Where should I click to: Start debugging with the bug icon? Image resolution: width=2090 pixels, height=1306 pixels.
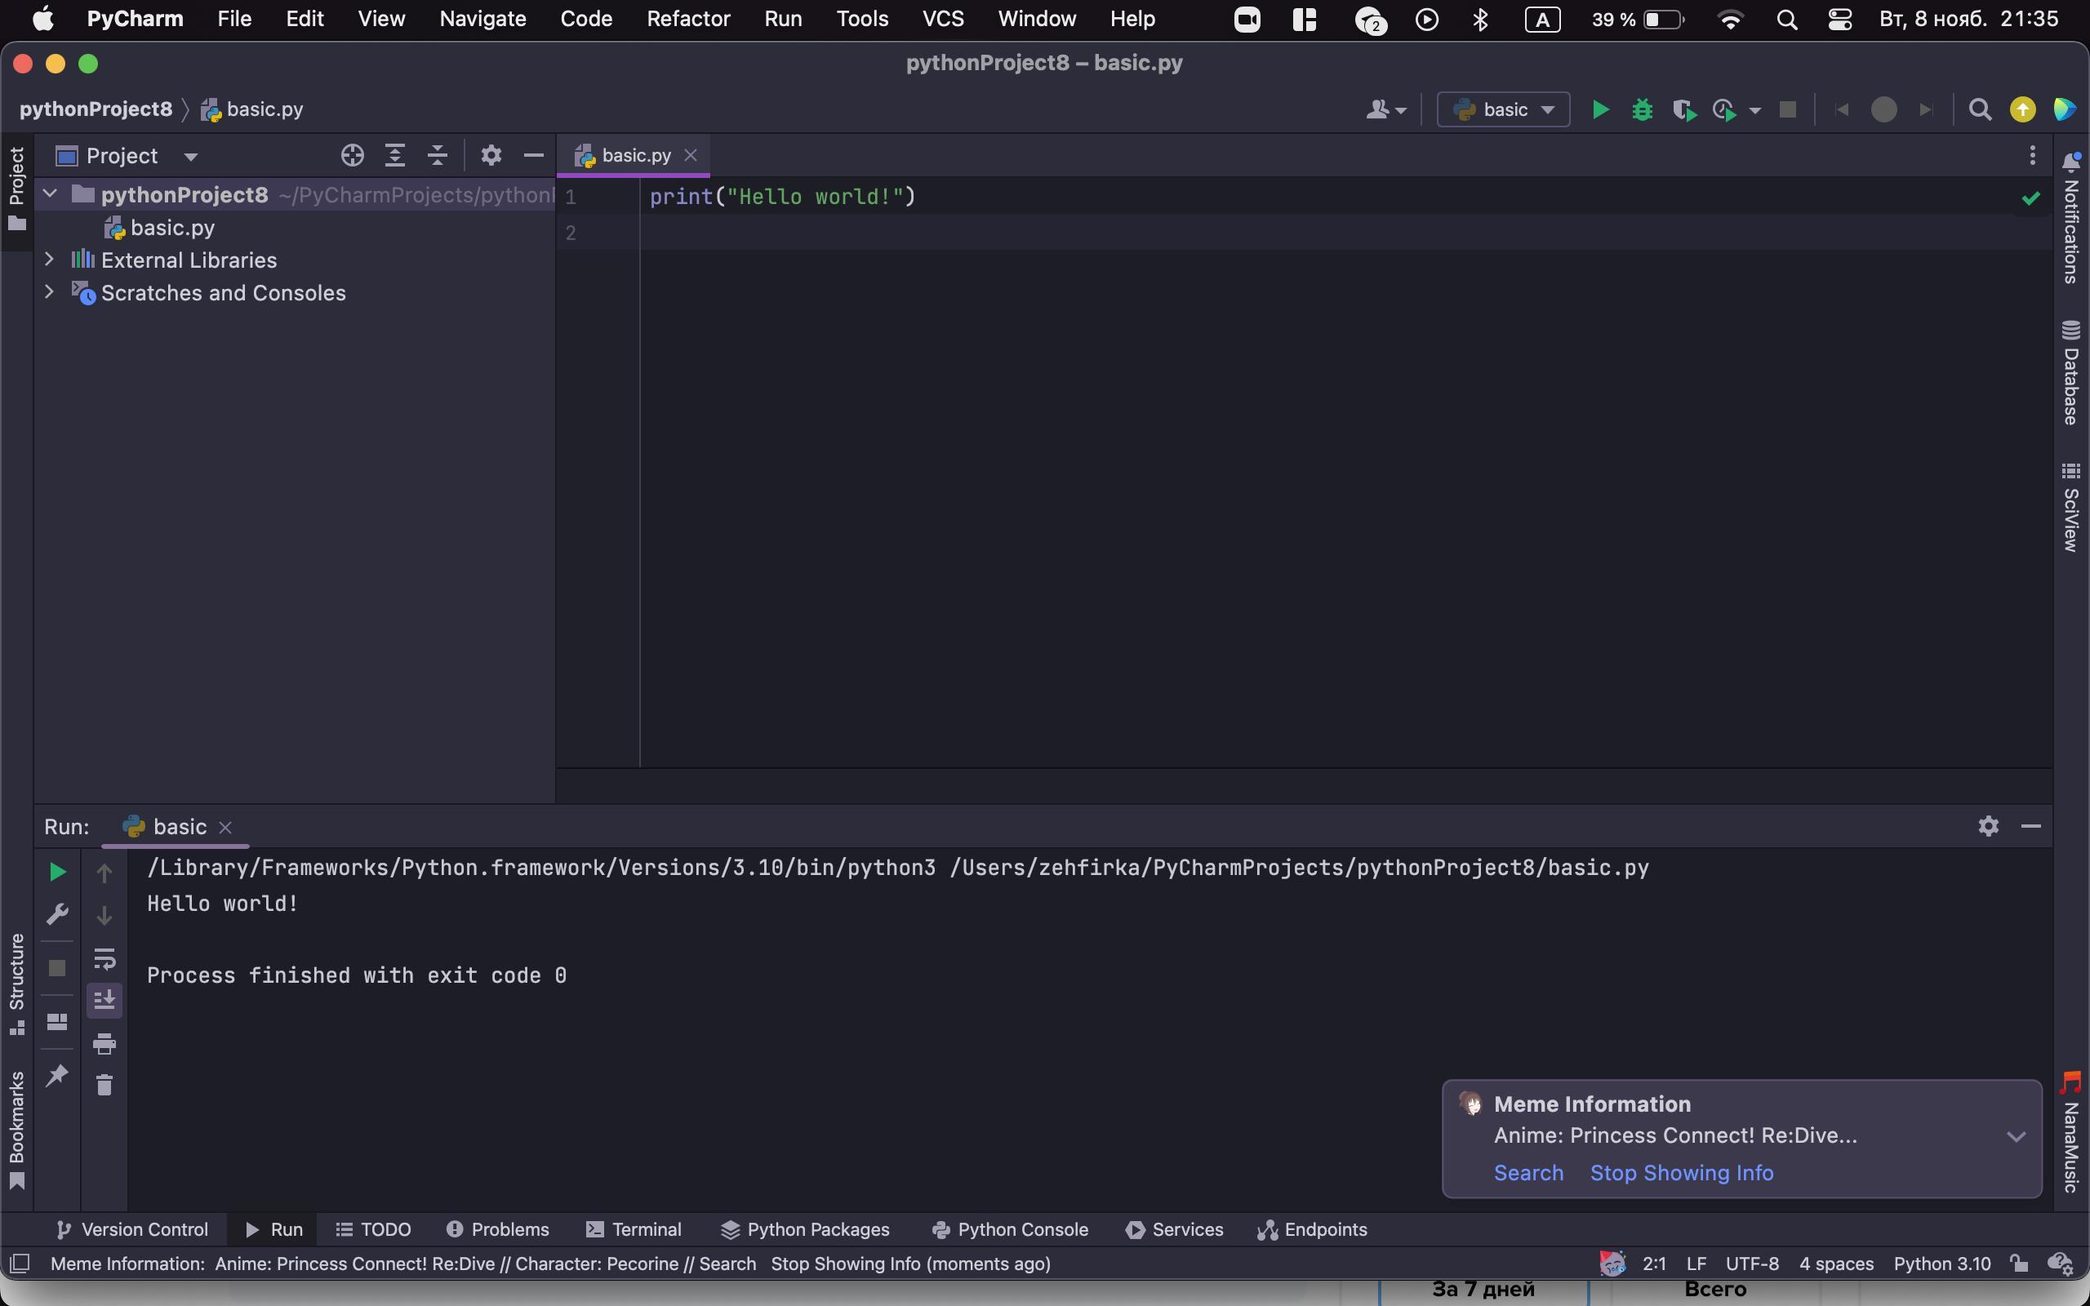pos(1642,109)
